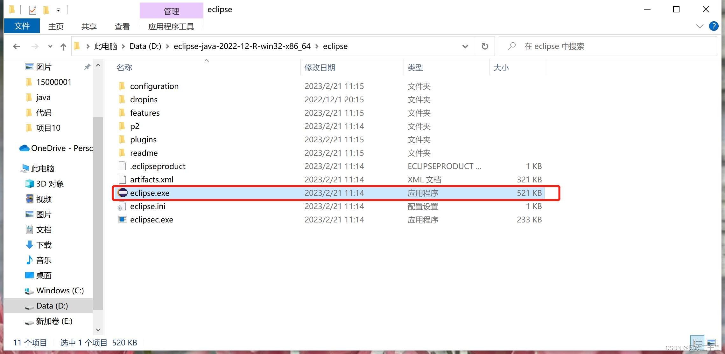Toggle sorting by 修改日期 column
Image resolution: width=725 pixels, height=354 pixels.
coord(320,67)
